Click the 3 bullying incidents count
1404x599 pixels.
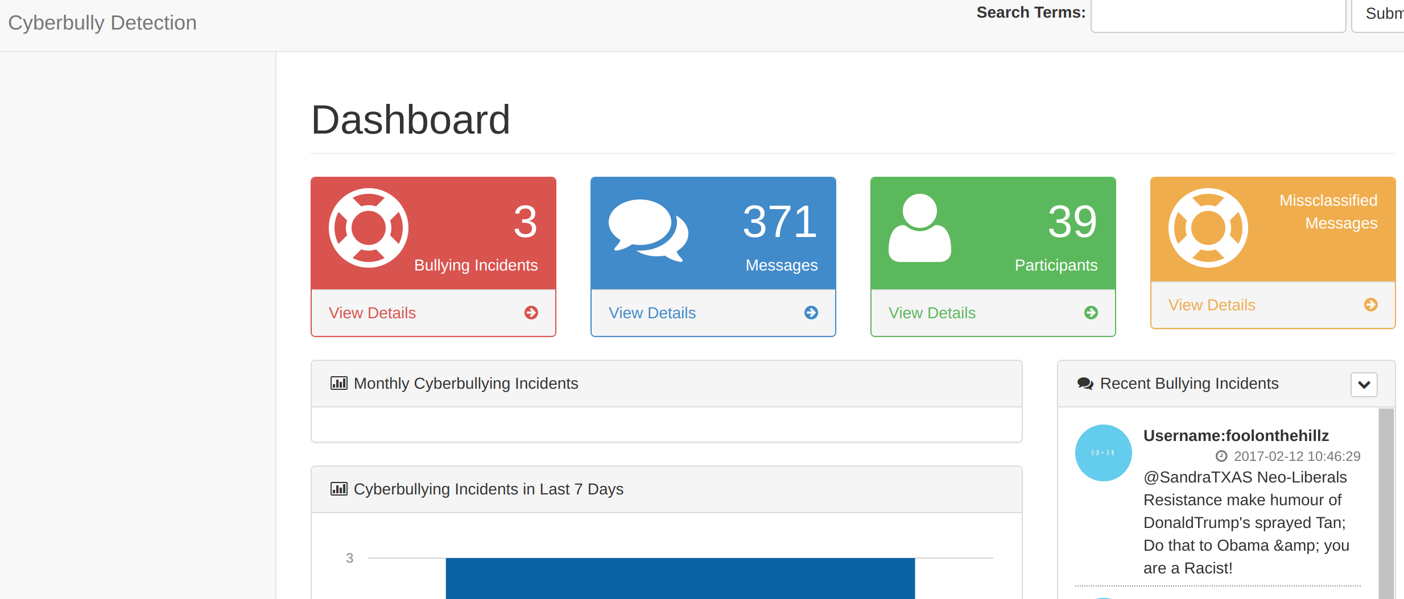pyautogui.click(x=526, y=222)
